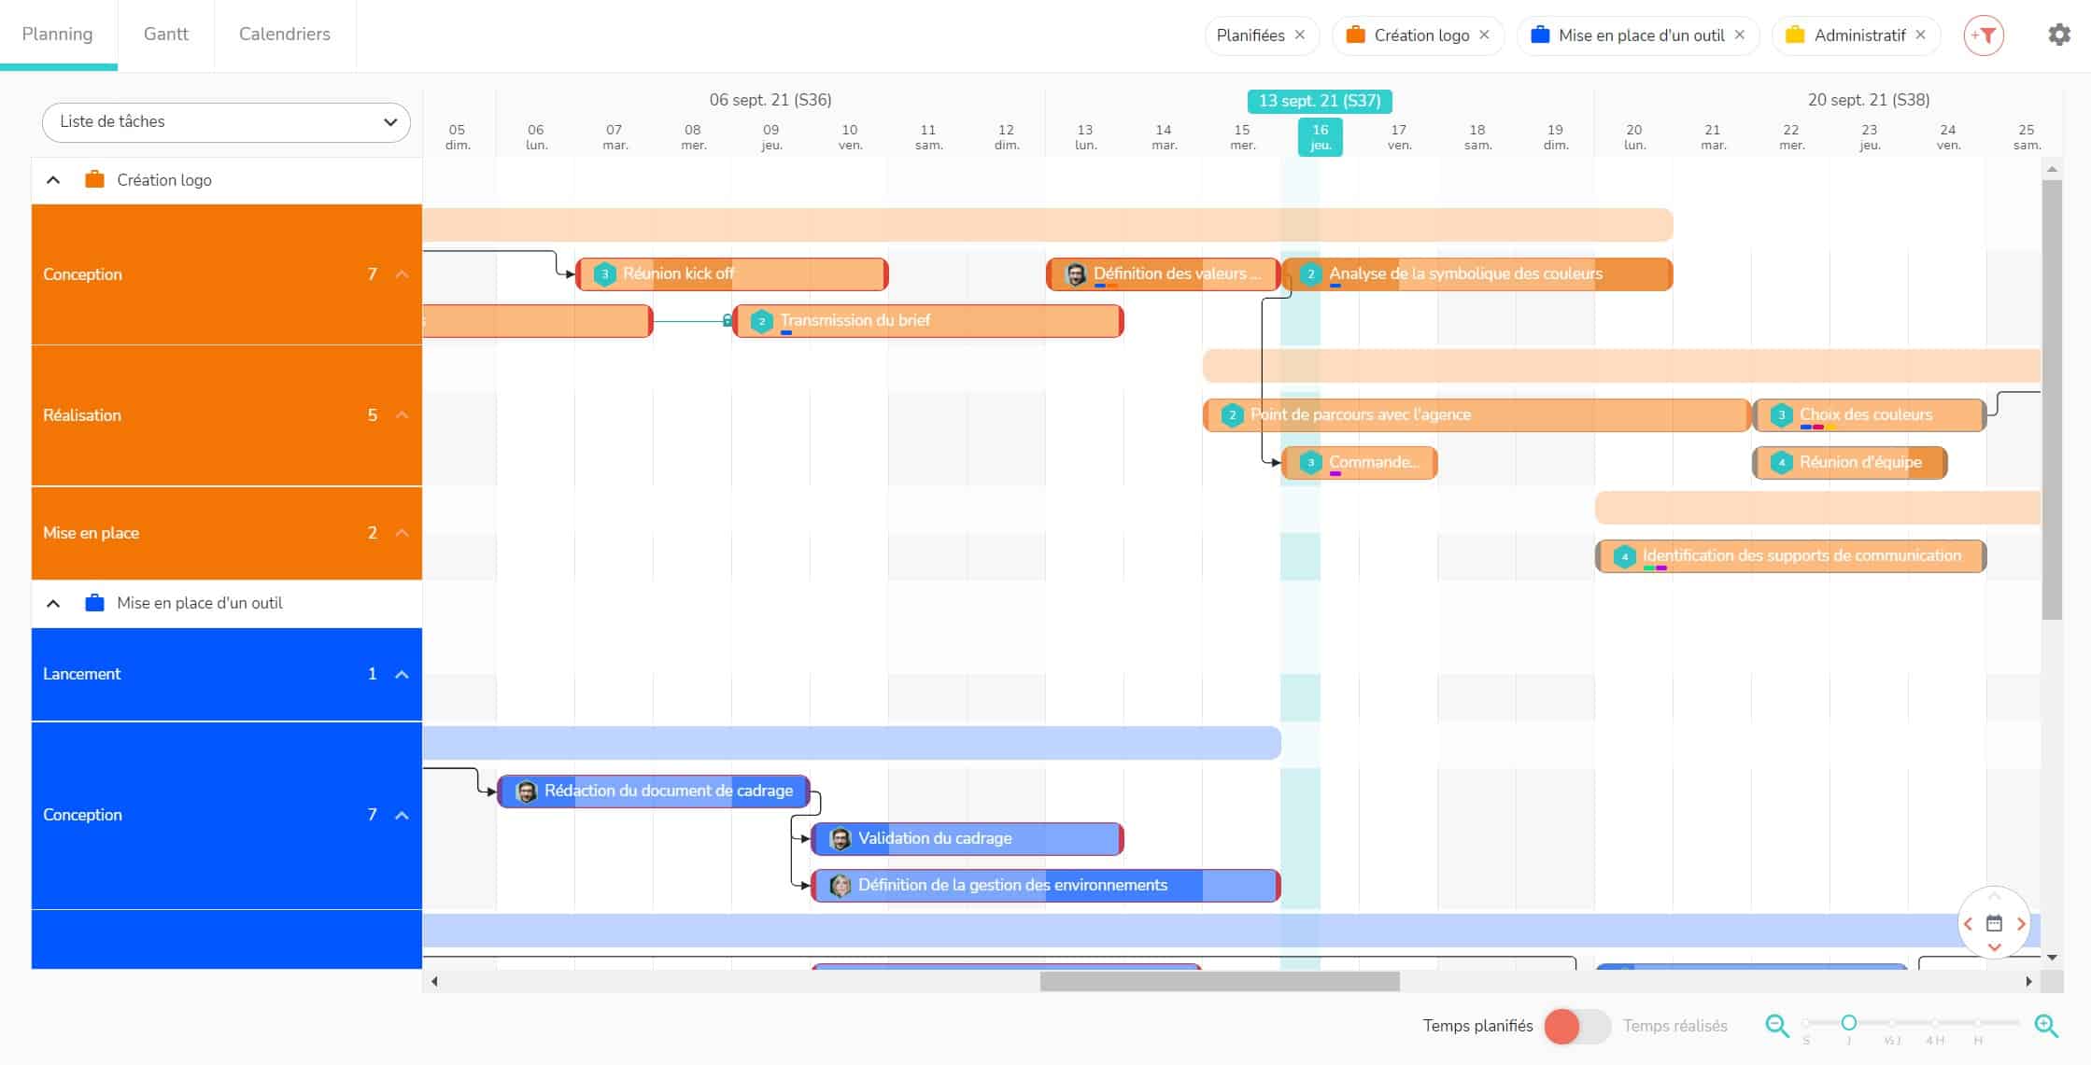Collapse the Conception section under Création logo
This screenshot has width=2091, height=1065.
401,273
